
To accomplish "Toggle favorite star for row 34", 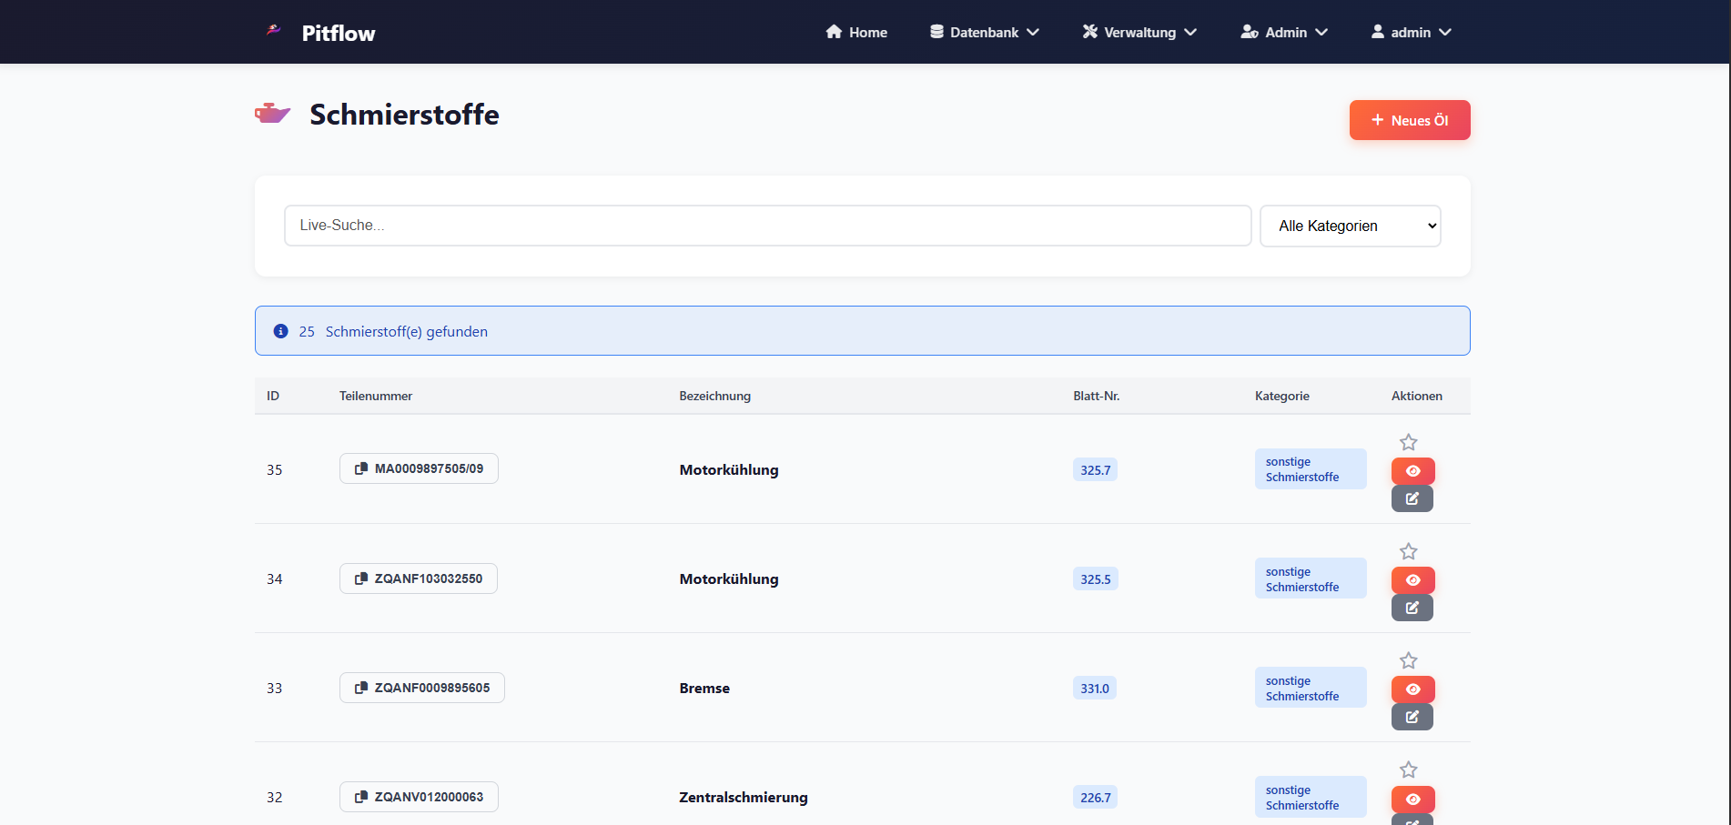I will pos(1408,551).
